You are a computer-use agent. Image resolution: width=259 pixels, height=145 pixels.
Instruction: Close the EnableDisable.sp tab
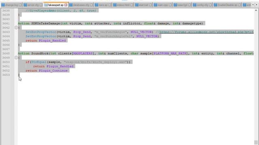coord(240,5)
